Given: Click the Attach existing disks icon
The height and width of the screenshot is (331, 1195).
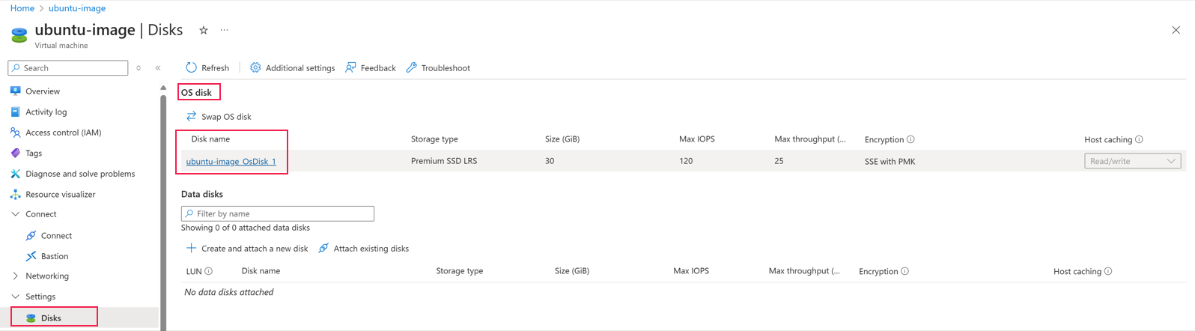Looking at the screenshot, I should [323, 248].
